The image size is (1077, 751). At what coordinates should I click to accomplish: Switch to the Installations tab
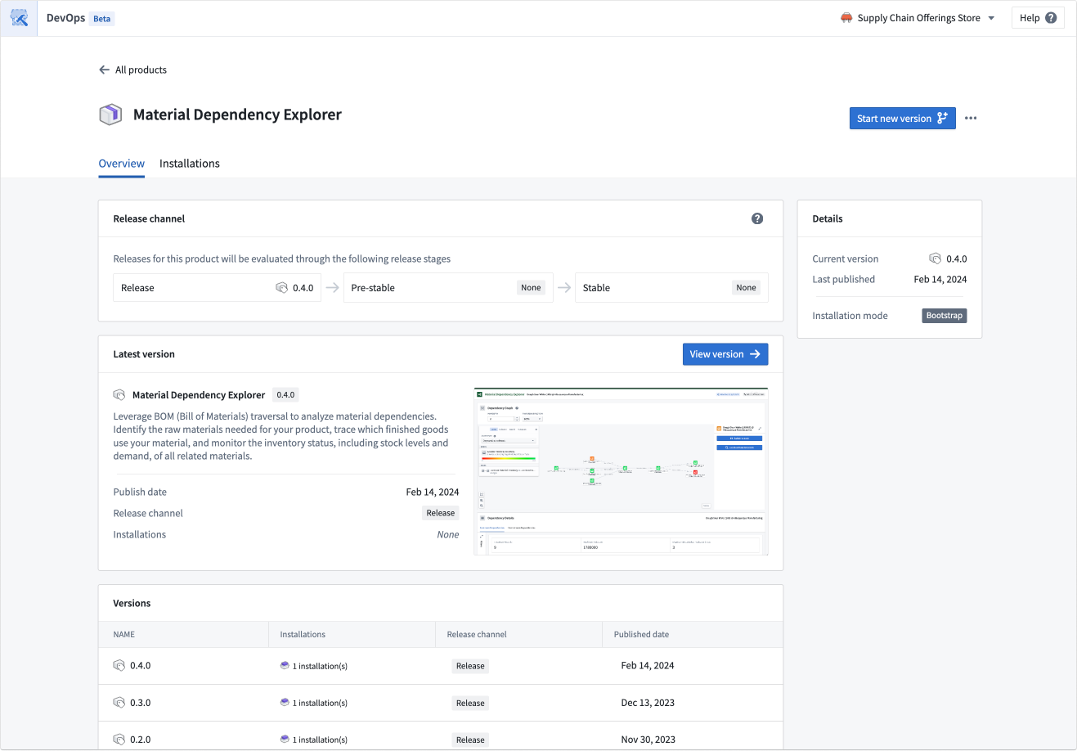pyautogui.click(x=189, y=164)
